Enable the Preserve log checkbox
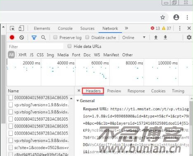Image resolution: width=193 pixels, height=156 pixels. (55, 37)
